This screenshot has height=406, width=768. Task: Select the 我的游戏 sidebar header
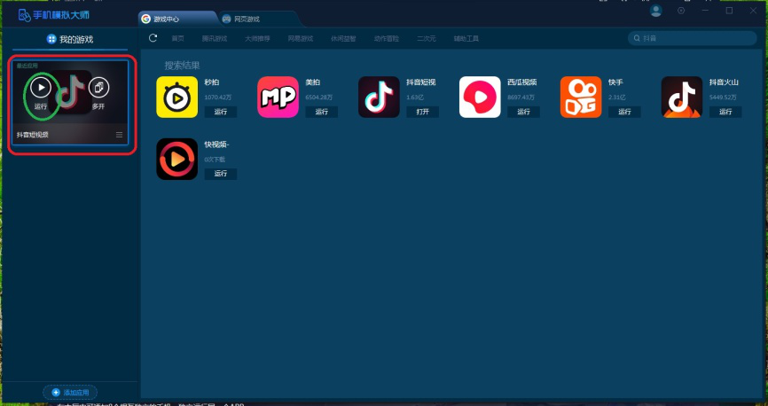[70, 39]
